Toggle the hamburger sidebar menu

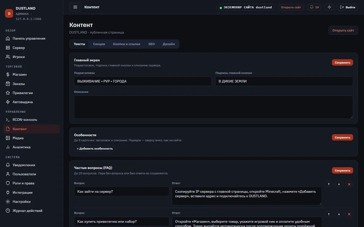click(x=75, y=7)
